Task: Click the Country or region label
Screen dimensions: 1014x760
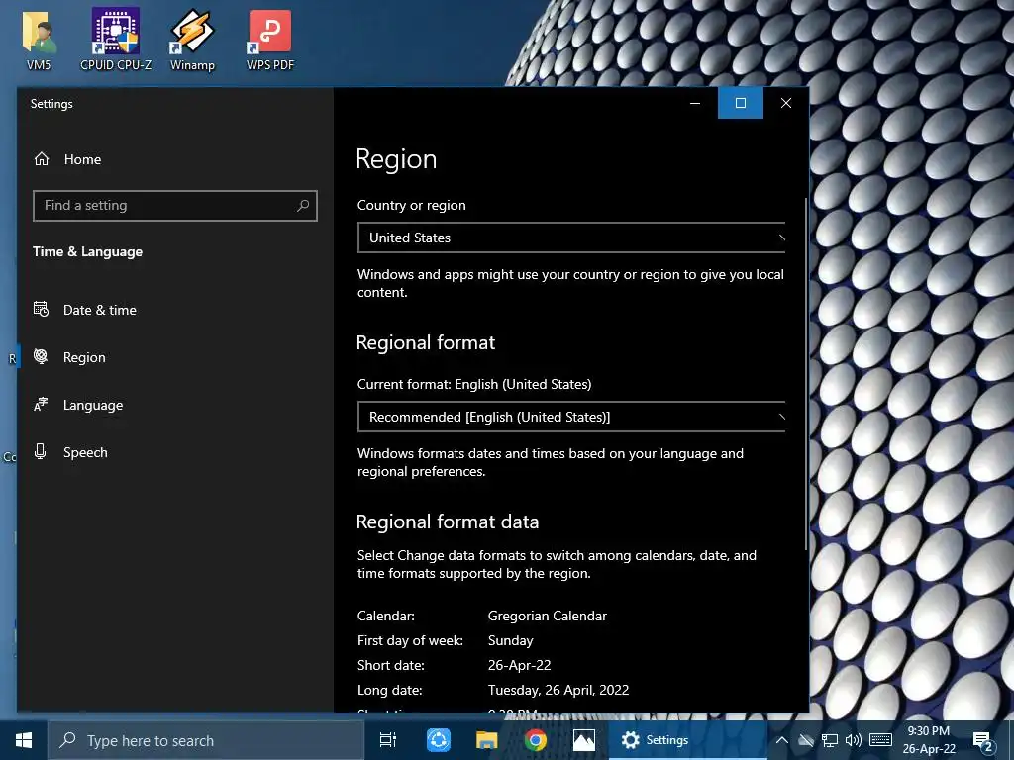Action: pos(411,205)
